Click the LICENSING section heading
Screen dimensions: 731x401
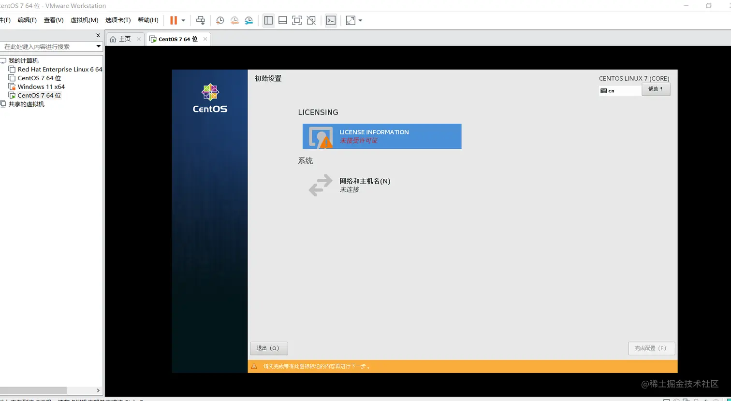(x=318, y=112)
